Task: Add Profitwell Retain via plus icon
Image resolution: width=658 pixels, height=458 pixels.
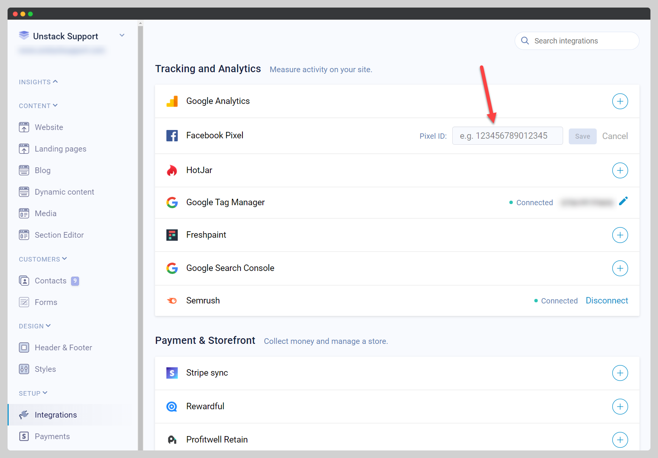Action: pyautogui.click(x=620, y=440)
